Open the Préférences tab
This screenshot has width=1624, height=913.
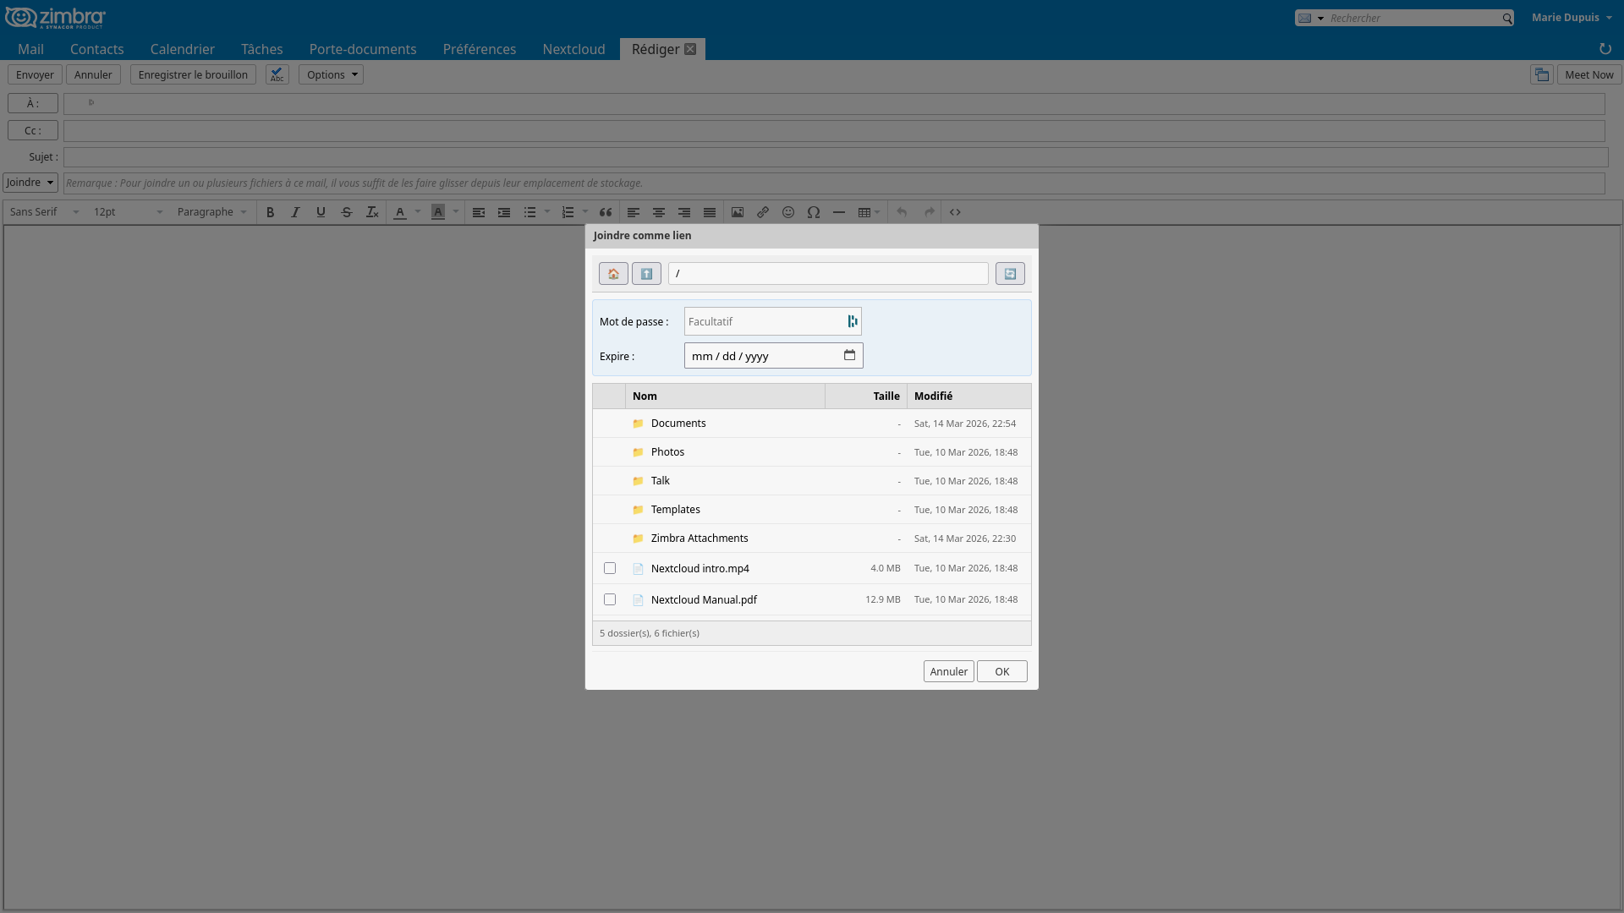coord(479,49)
